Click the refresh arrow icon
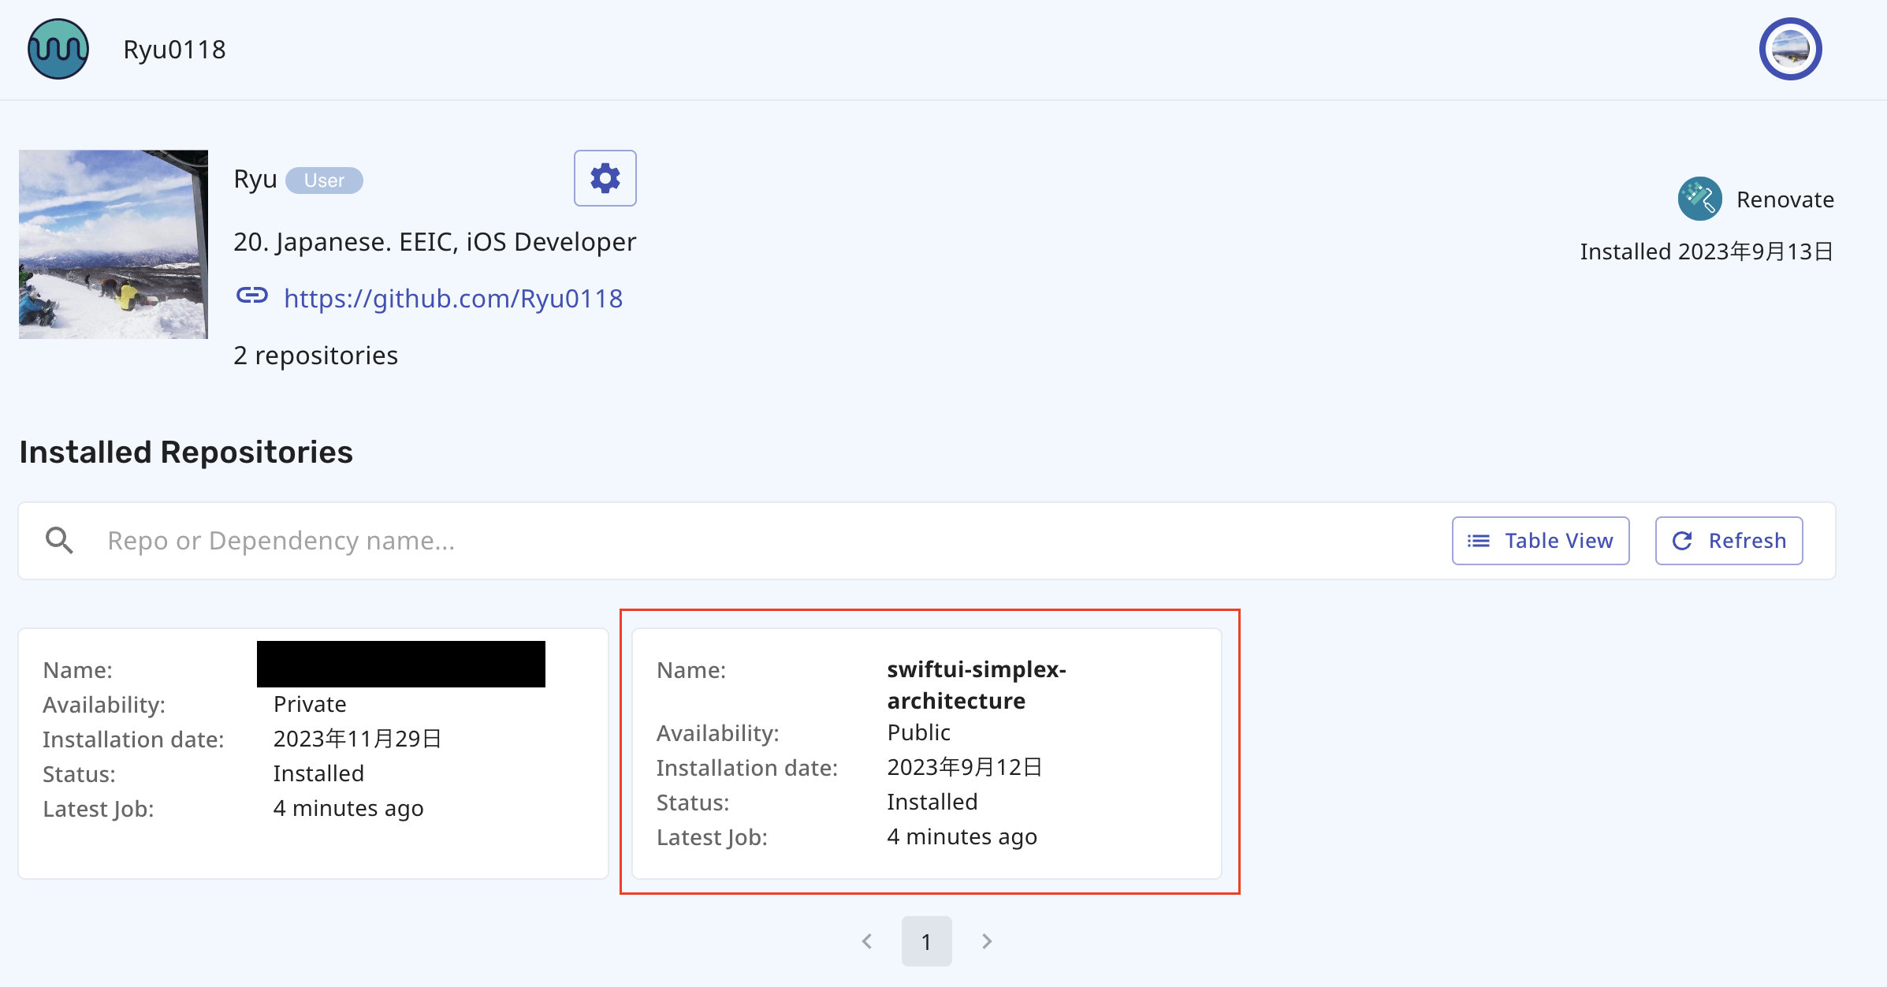Viewport: 1887px width, 987px height. pos(1682,541)
